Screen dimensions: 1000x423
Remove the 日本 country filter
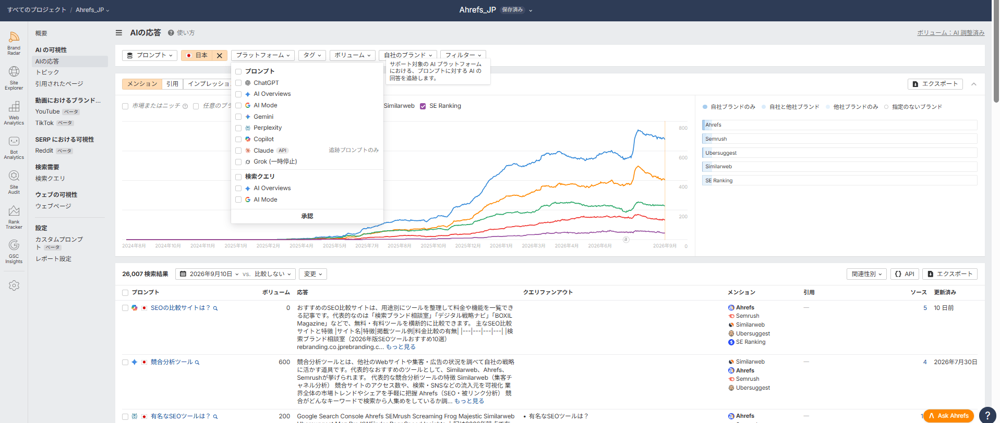click(220, 55)
